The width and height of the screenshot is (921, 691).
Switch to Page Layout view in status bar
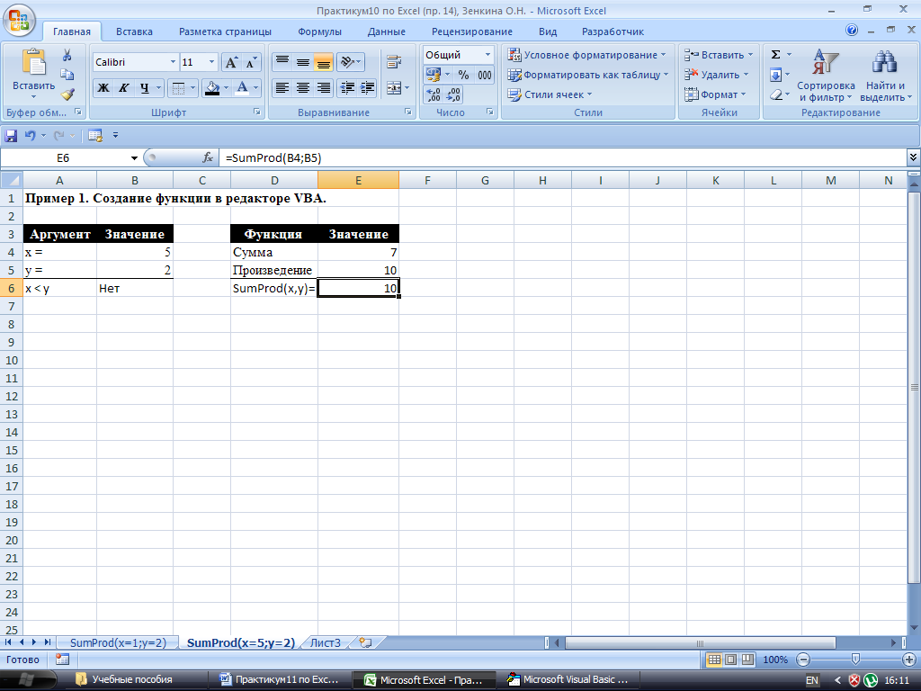[730, 660]
